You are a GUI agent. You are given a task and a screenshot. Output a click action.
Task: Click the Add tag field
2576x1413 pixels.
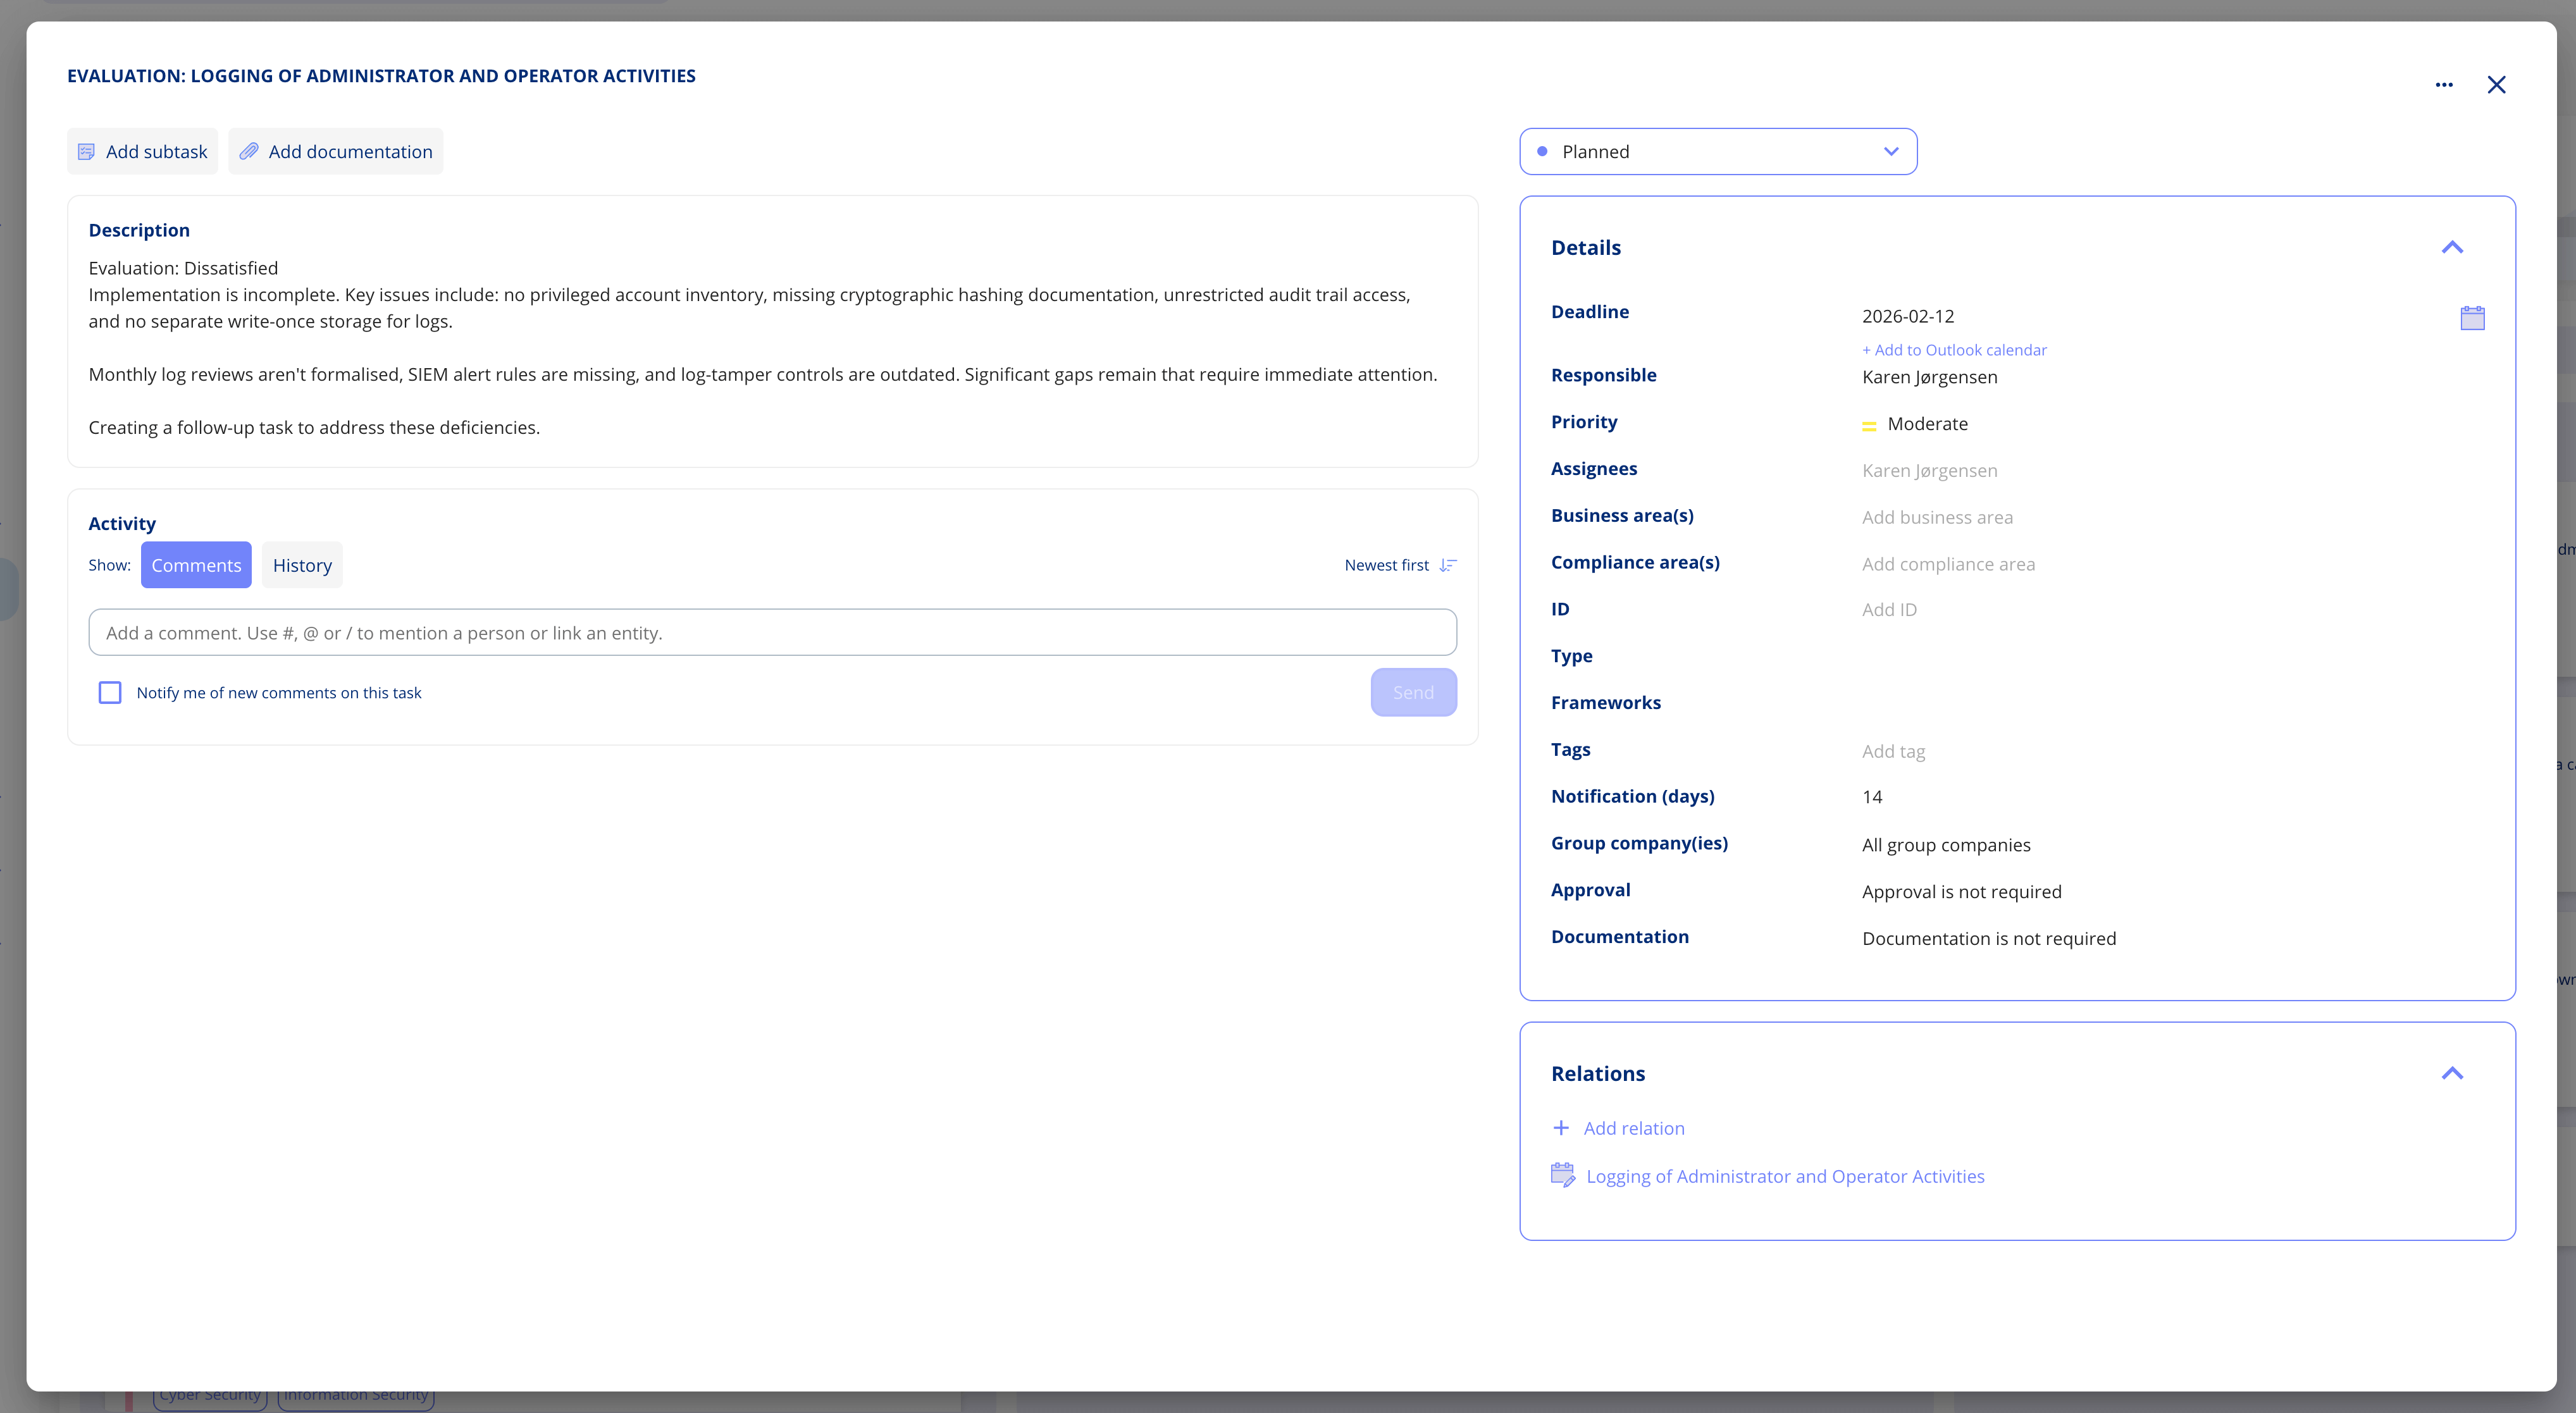click(x=1893, y=751)
